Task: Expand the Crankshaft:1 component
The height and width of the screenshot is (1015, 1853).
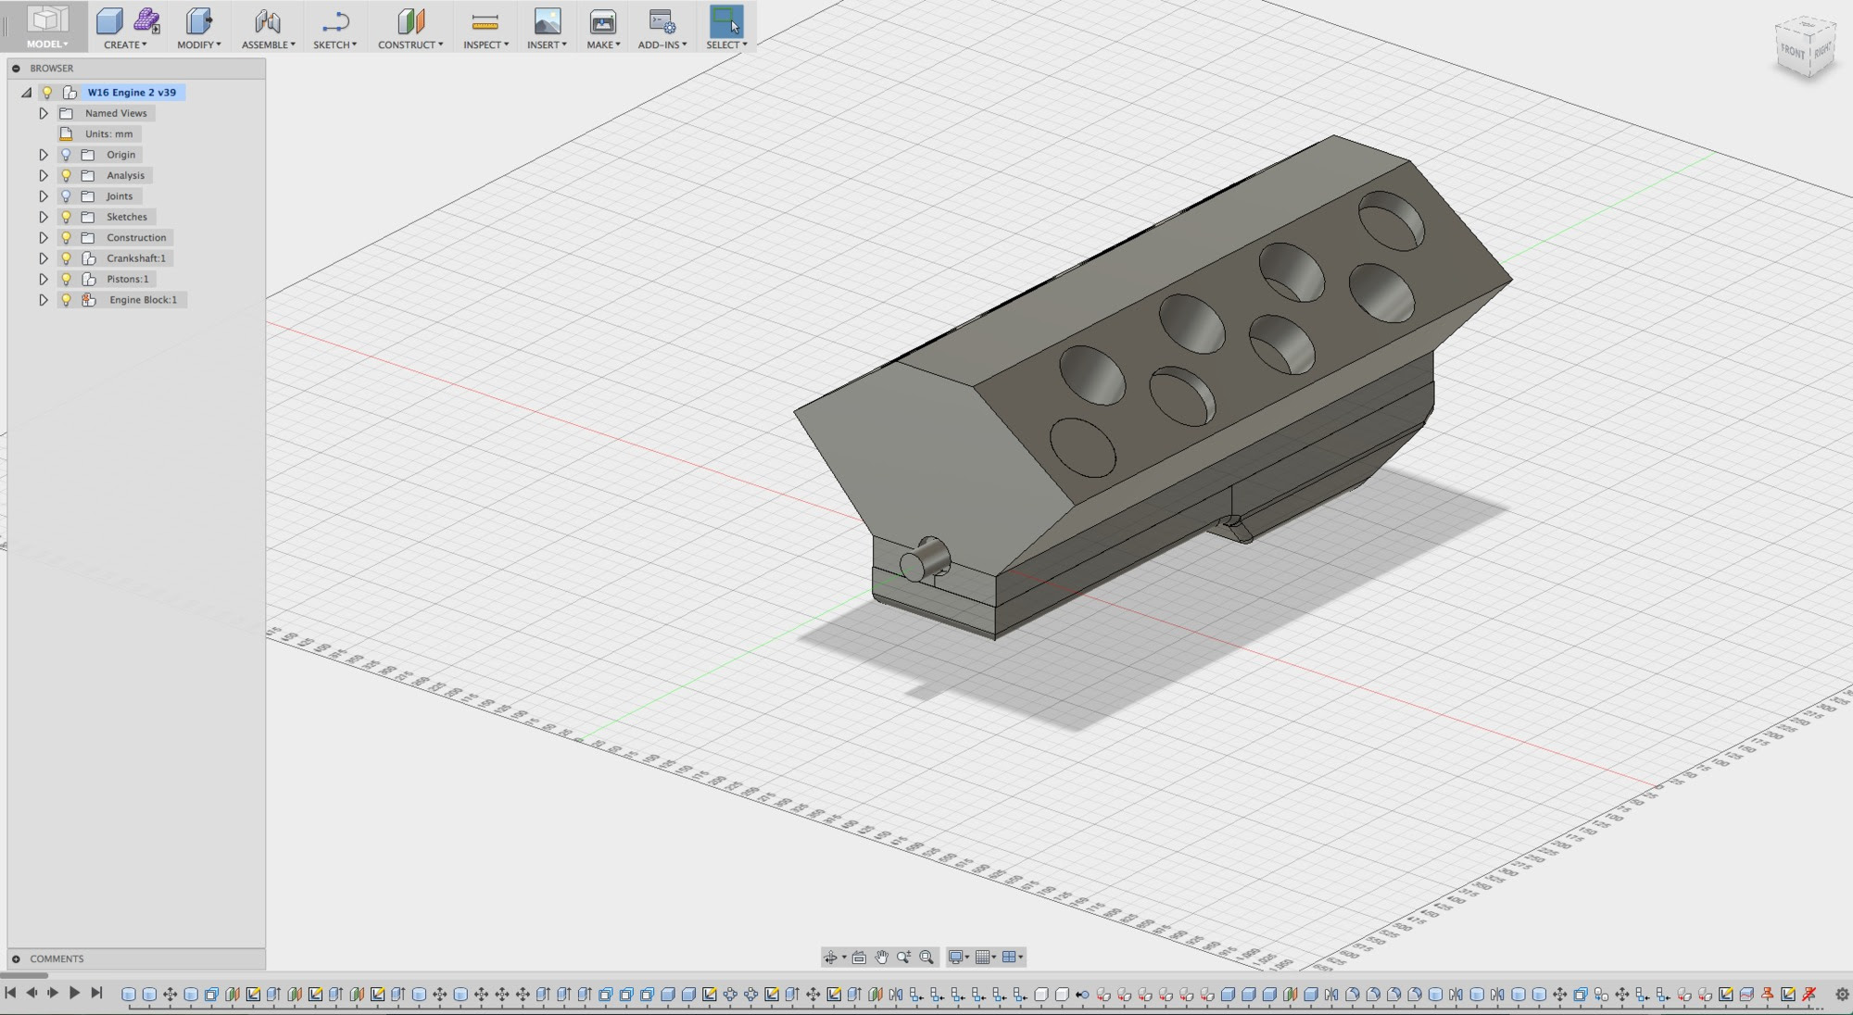Action: click(44, 258)
